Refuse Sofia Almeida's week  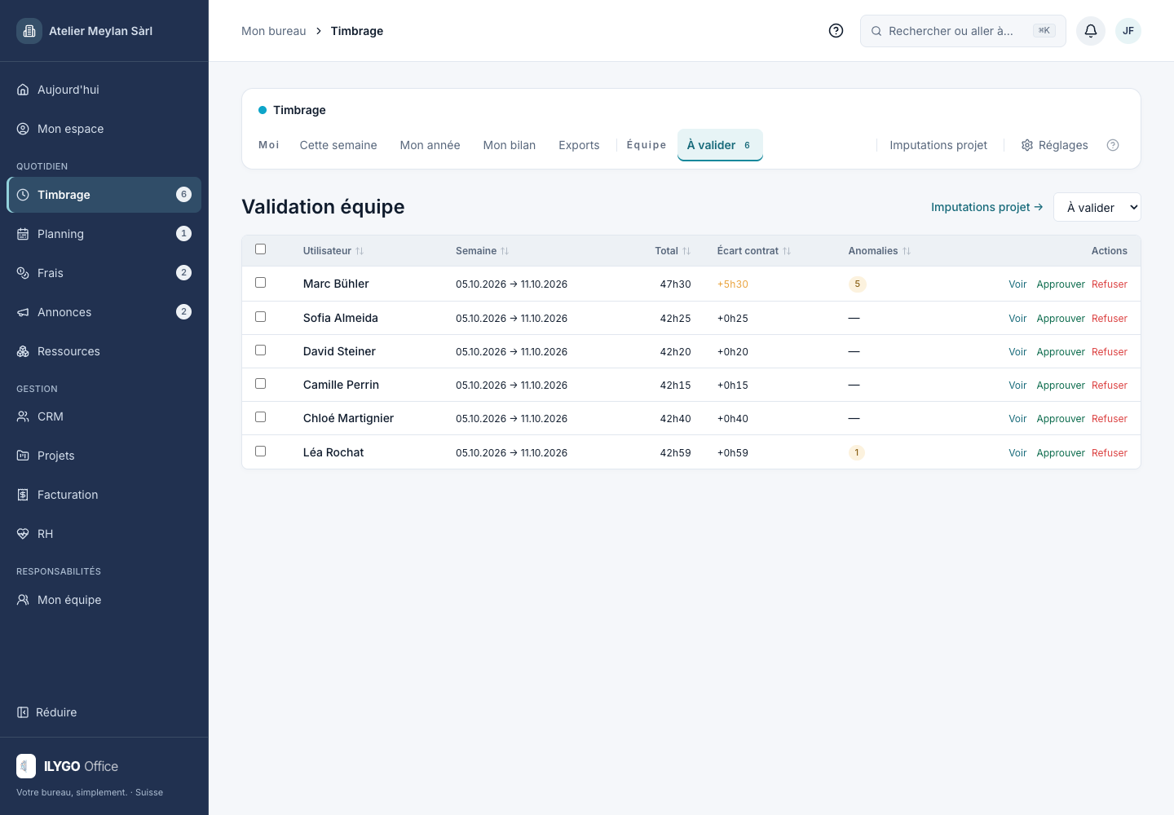(1110, 319)
